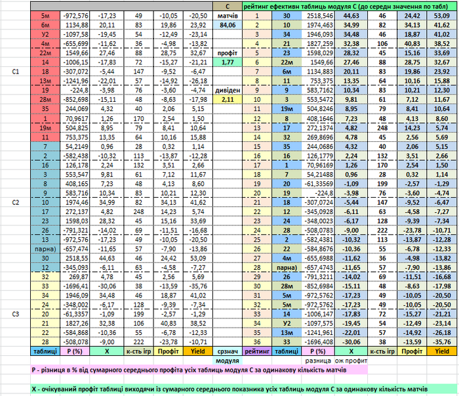Viewport: 459px width, 396px height.
Task: Click the rating cell with value -1696,408
Action: (318, 342)
